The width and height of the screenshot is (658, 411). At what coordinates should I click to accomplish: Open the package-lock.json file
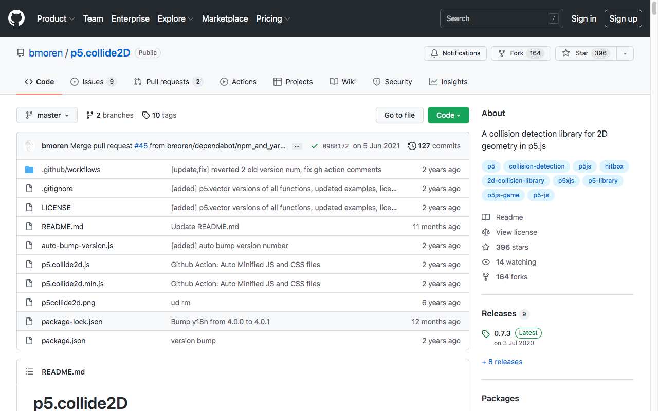[x=72, y=322]
